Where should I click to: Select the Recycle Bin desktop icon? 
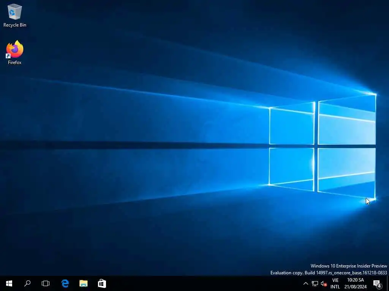15,15
